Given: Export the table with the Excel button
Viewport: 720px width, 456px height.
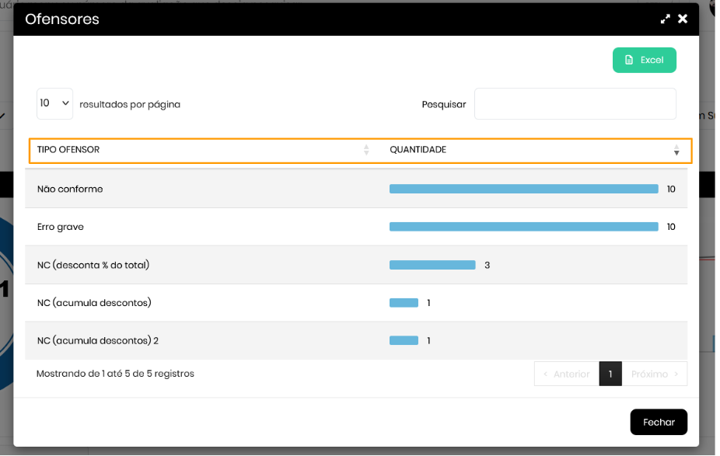Looking at the screenshot, I should [644, 60].
